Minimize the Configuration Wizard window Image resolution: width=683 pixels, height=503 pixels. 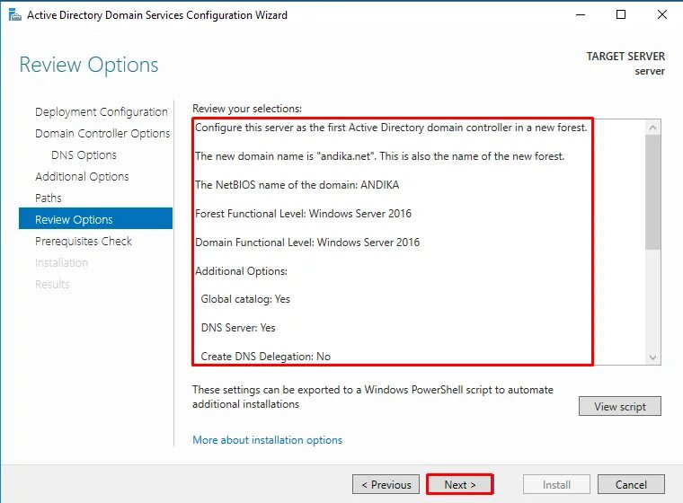coord(581,14)
